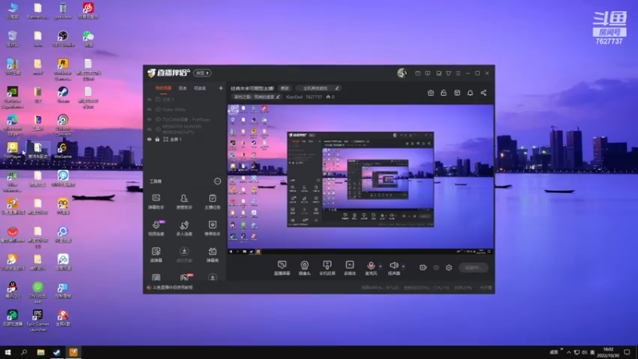Viewport: 638px width, 359px height.
Task: Click room number 7627737 in header
Action: [313, 97]
